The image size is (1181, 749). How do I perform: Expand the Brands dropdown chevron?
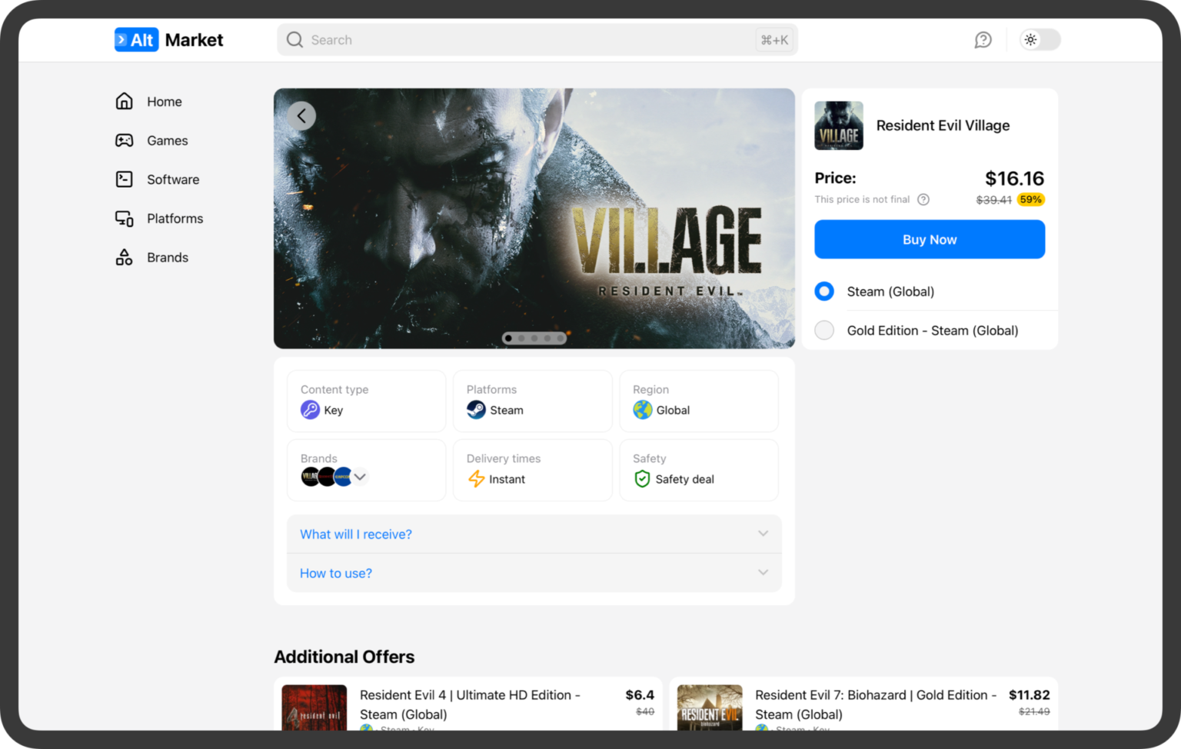360,477
